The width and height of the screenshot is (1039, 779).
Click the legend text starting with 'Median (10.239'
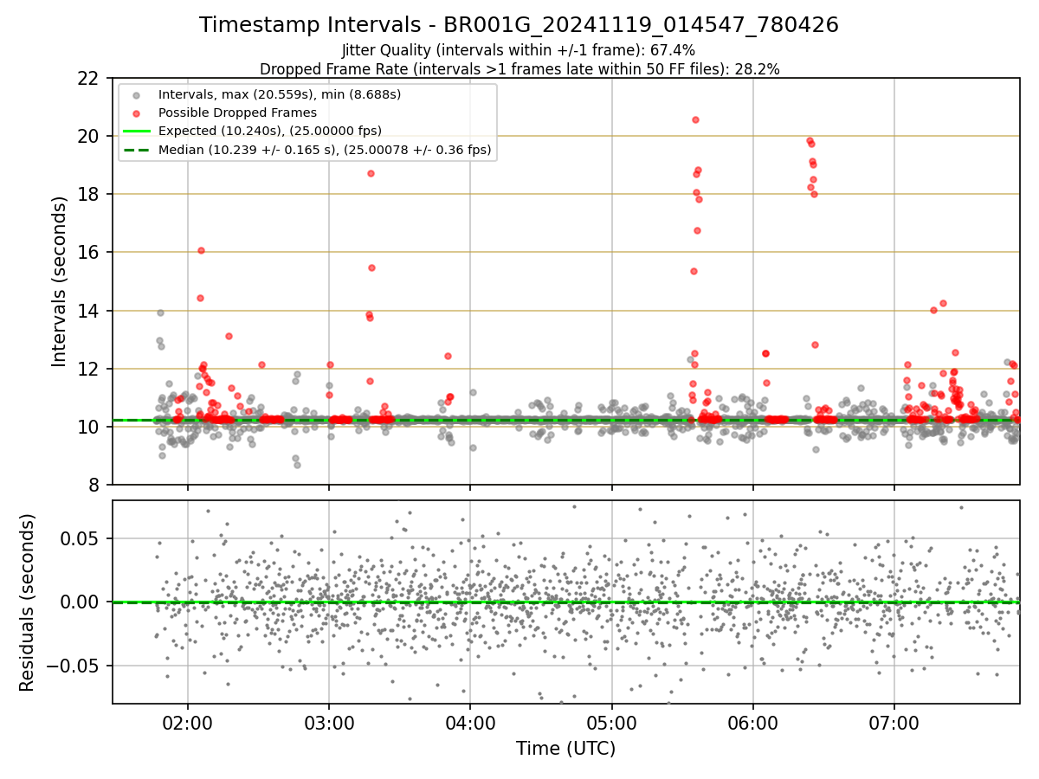coord(325,150)
